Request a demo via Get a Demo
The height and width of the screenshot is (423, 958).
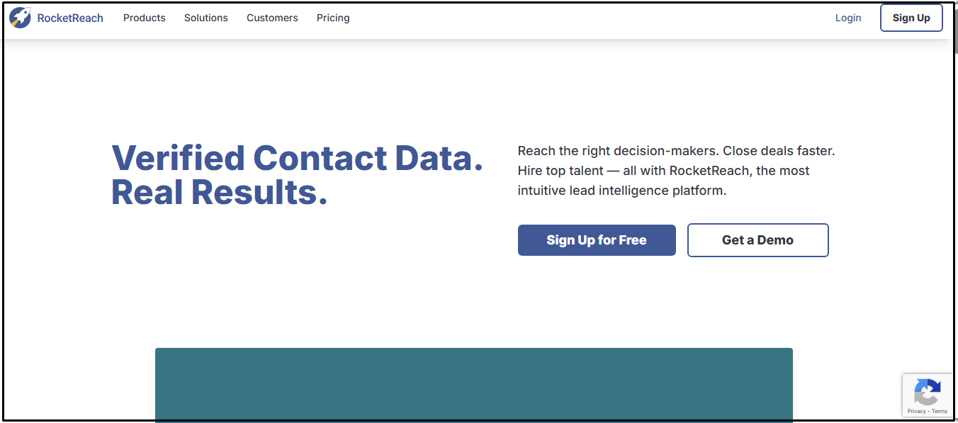[757, 240]
